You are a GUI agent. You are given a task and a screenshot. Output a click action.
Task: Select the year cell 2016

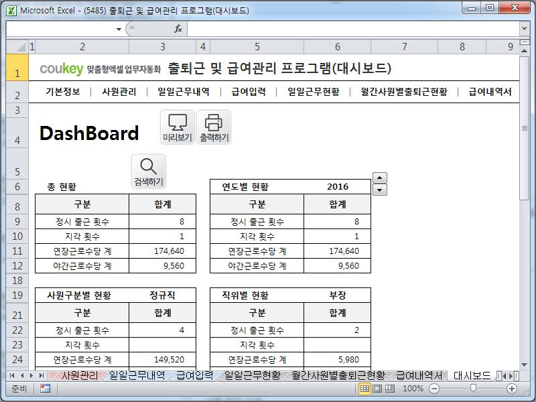click(x=338, y=187)
